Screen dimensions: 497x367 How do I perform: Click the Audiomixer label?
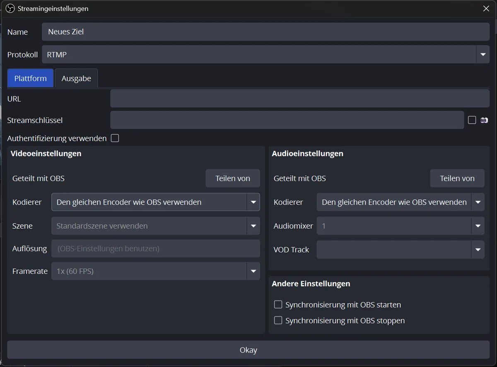coord(293,226)
